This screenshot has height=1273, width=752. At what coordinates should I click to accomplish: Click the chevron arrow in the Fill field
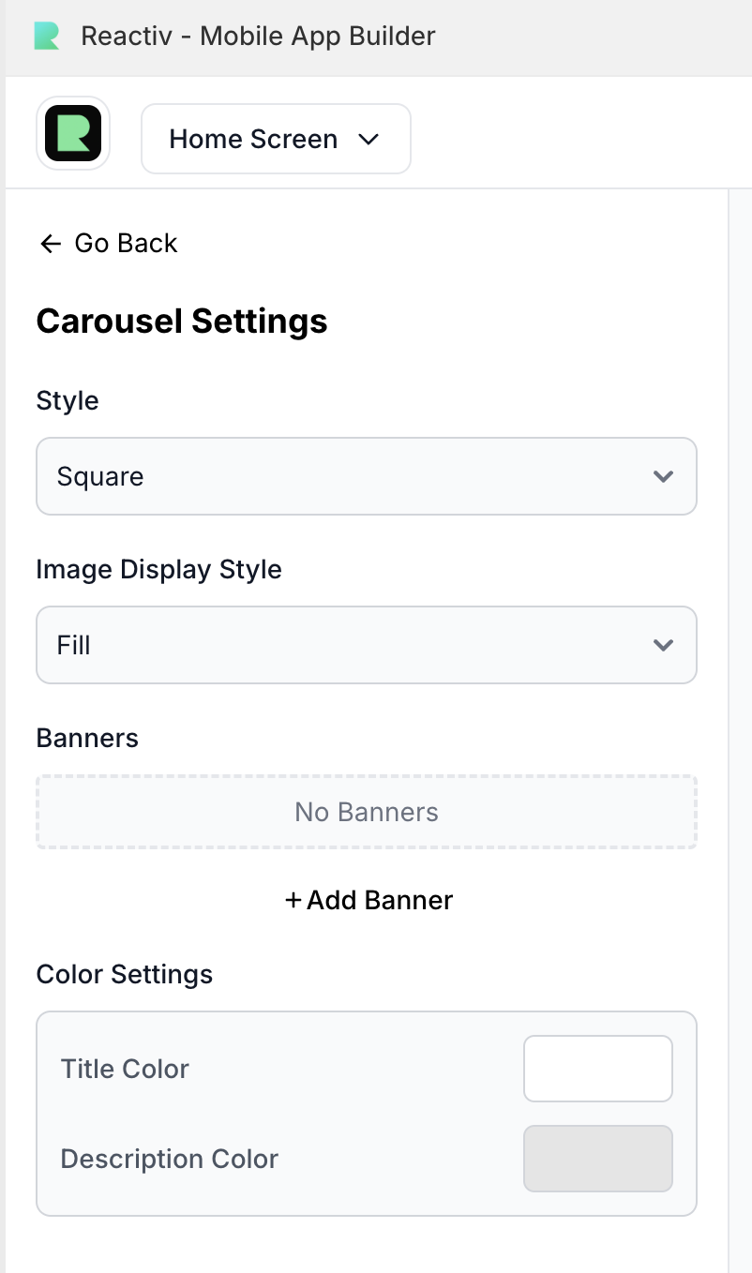point(663,645)
